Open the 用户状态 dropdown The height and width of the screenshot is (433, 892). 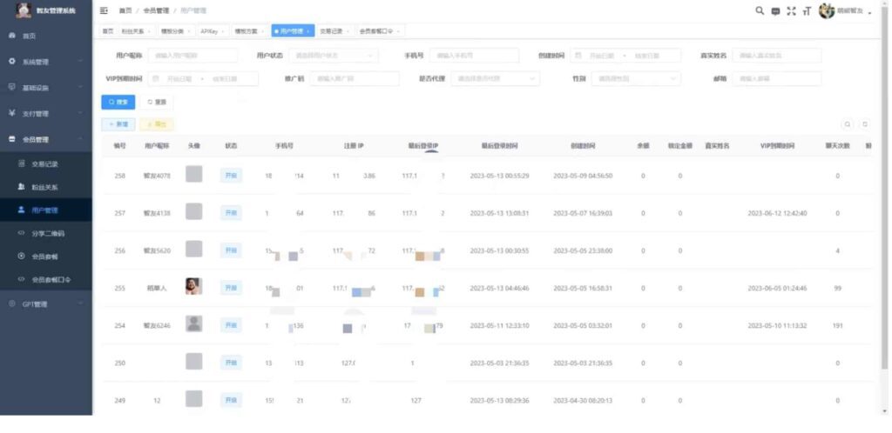click(334, 56)
